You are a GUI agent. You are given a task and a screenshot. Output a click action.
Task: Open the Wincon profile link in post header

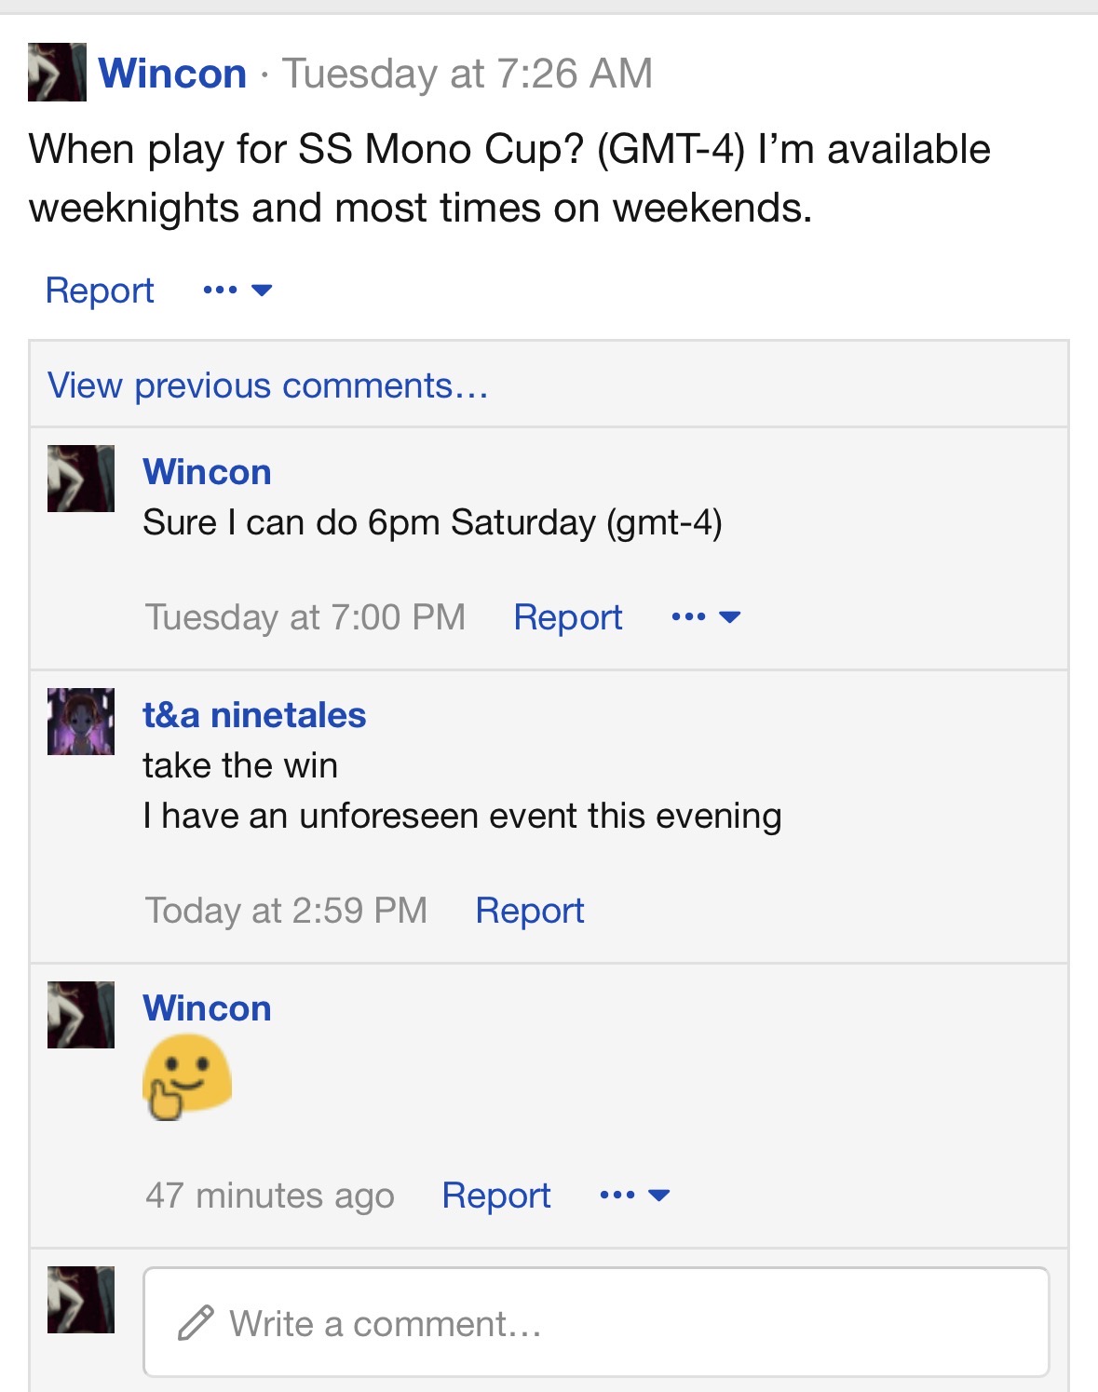pos(172,74)
